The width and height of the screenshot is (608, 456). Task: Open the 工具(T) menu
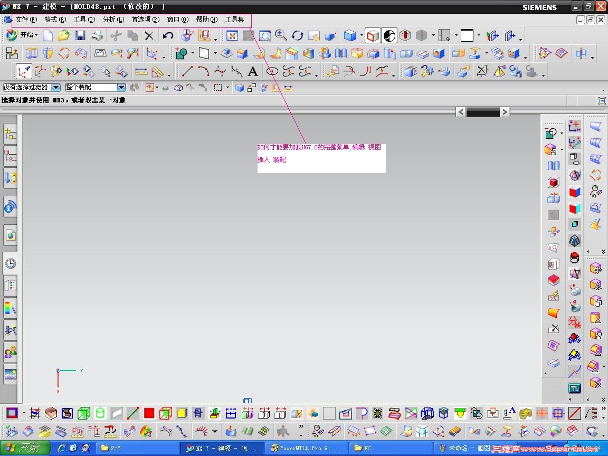click(84, 20)
